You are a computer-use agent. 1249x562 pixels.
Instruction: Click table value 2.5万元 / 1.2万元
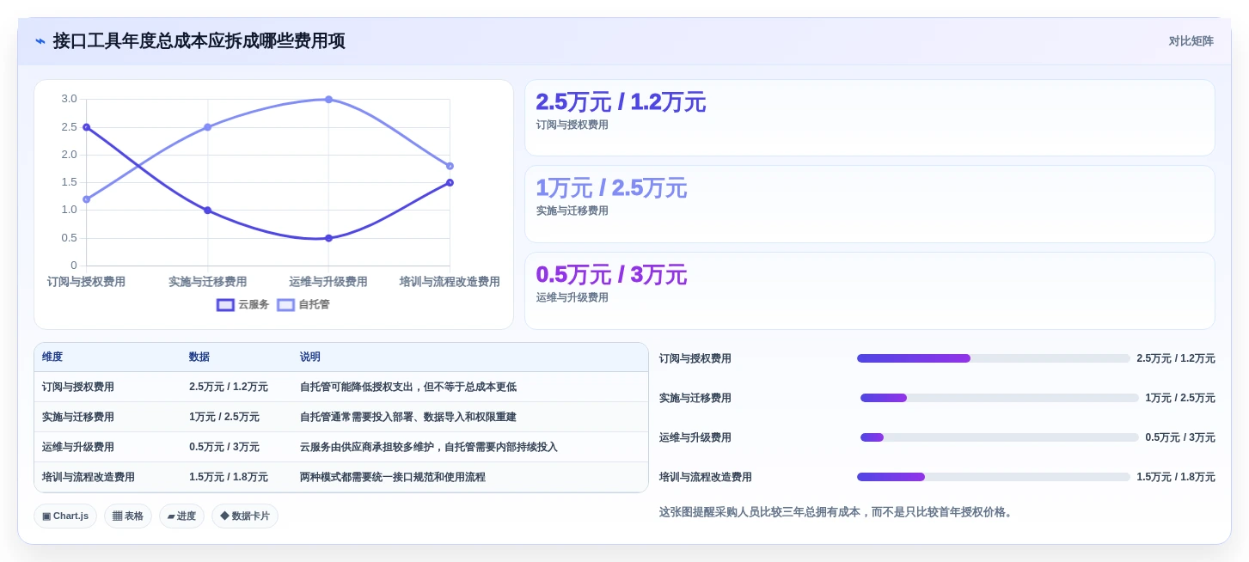click(229, 388)
